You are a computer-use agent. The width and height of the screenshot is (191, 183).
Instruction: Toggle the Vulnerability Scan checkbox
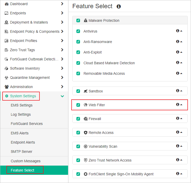(78, 146)
